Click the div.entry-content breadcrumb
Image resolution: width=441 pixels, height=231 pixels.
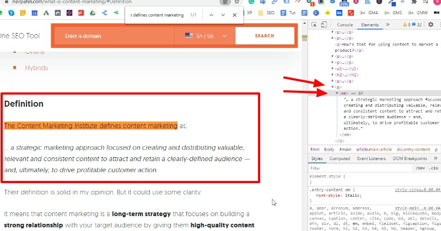click(413, 149)
